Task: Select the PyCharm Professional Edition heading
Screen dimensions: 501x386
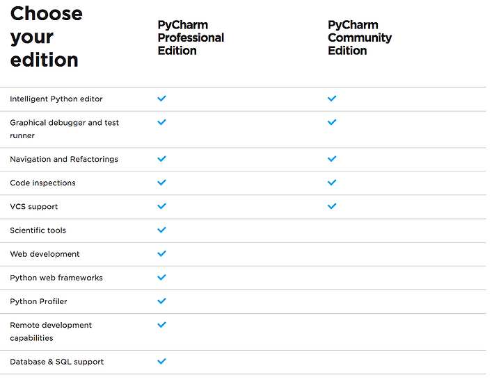Action: [191, 37]
